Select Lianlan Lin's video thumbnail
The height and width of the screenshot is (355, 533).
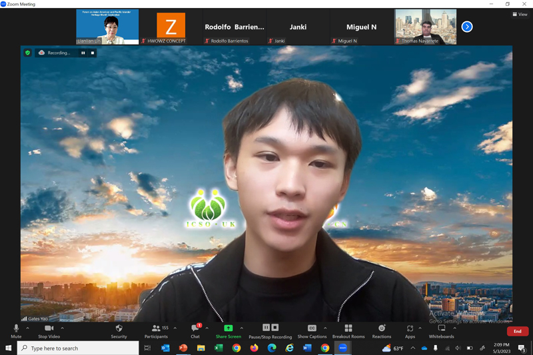(x=107, y=27)
